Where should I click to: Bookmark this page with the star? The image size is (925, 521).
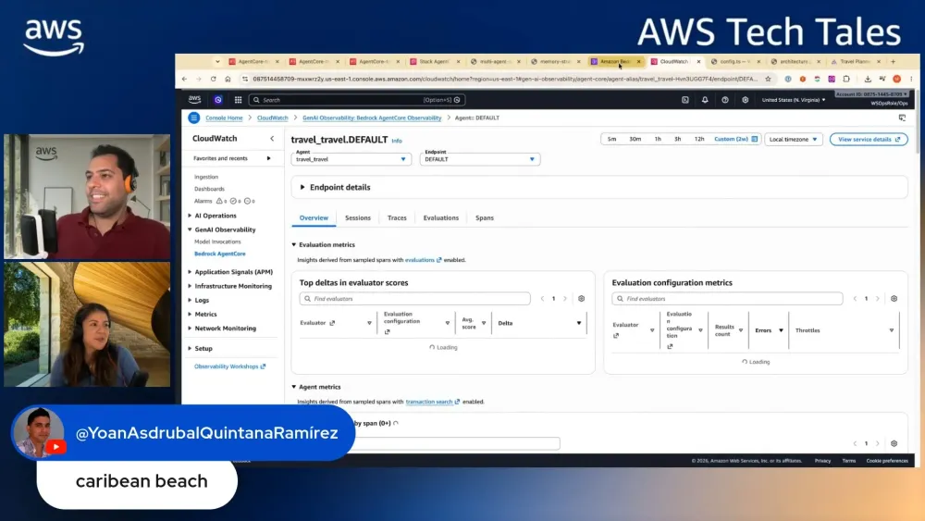768,79
